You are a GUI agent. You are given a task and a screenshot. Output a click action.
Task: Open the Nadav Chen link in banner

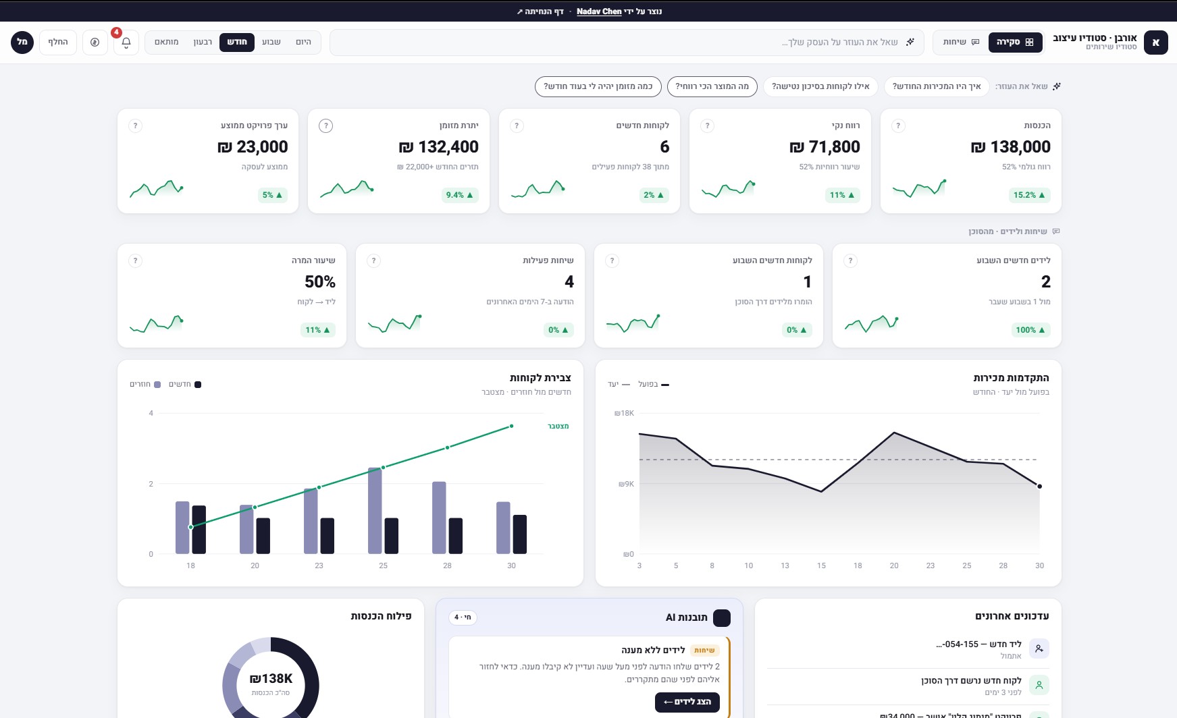tap(599, 11)
